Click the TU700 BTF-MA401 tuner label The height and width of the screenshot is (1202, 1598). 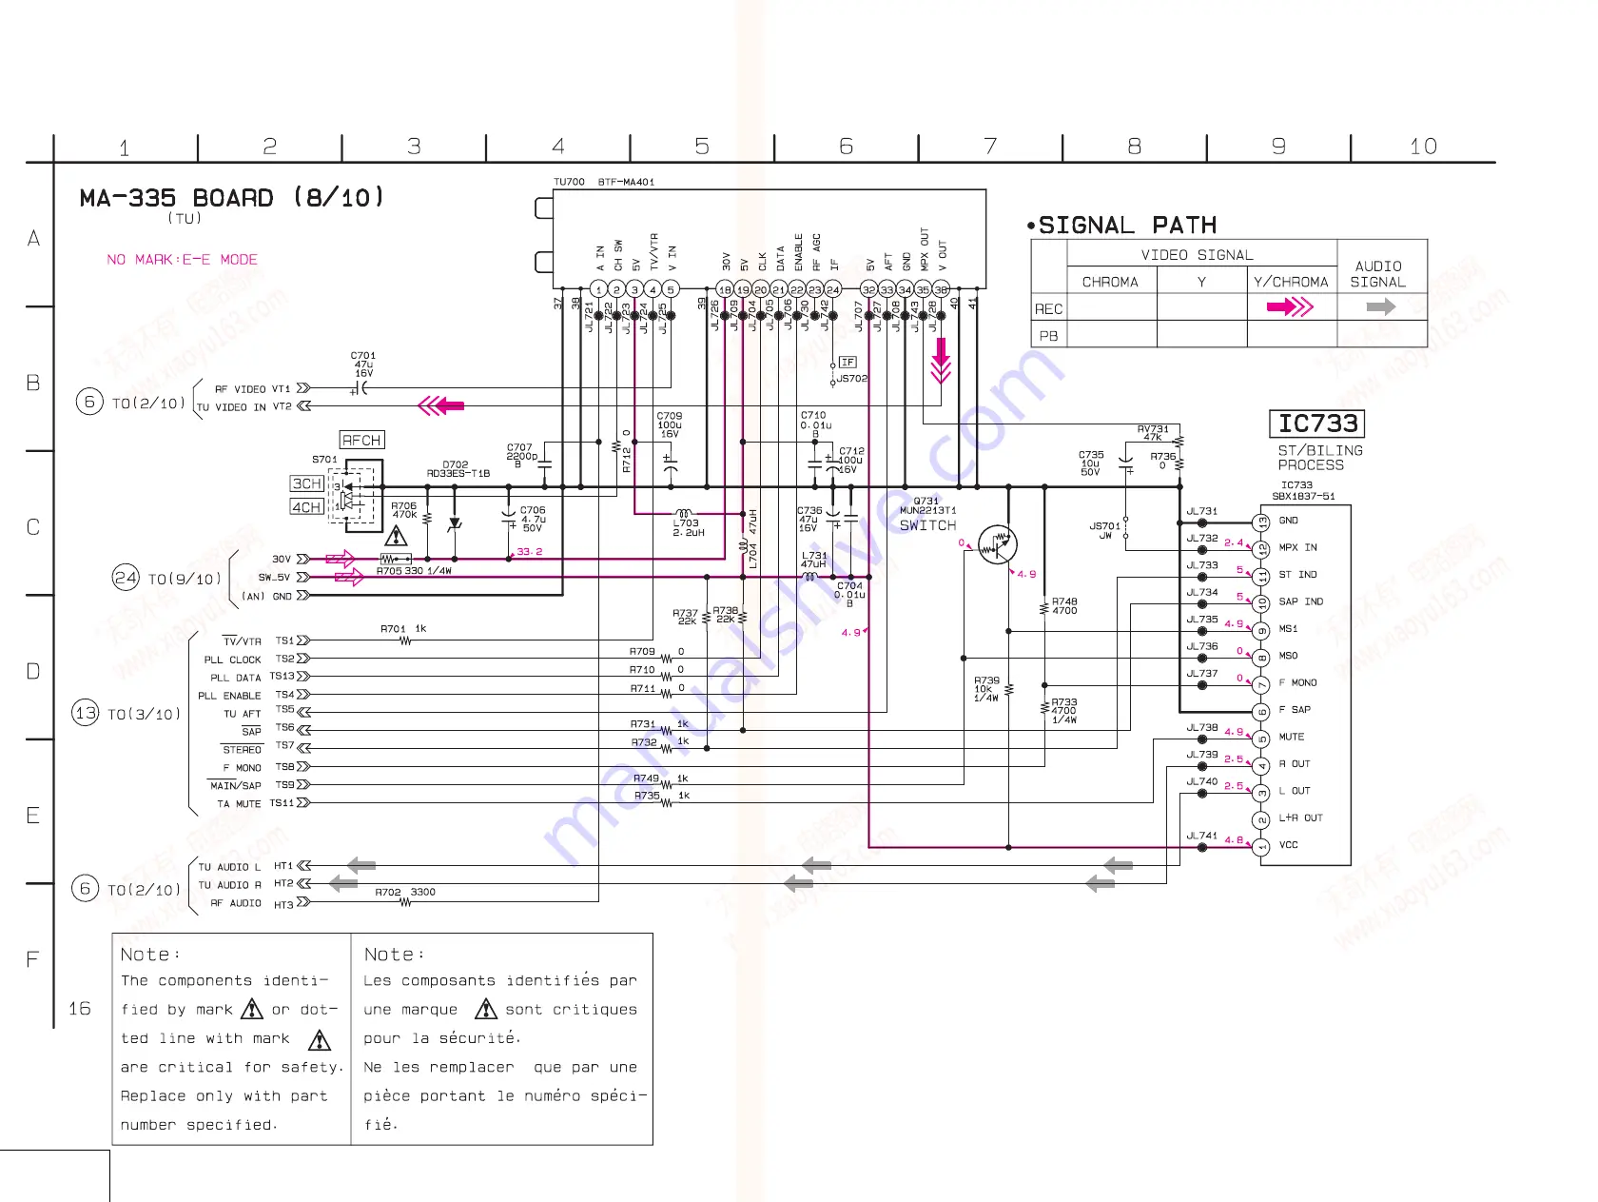[604, 182]
